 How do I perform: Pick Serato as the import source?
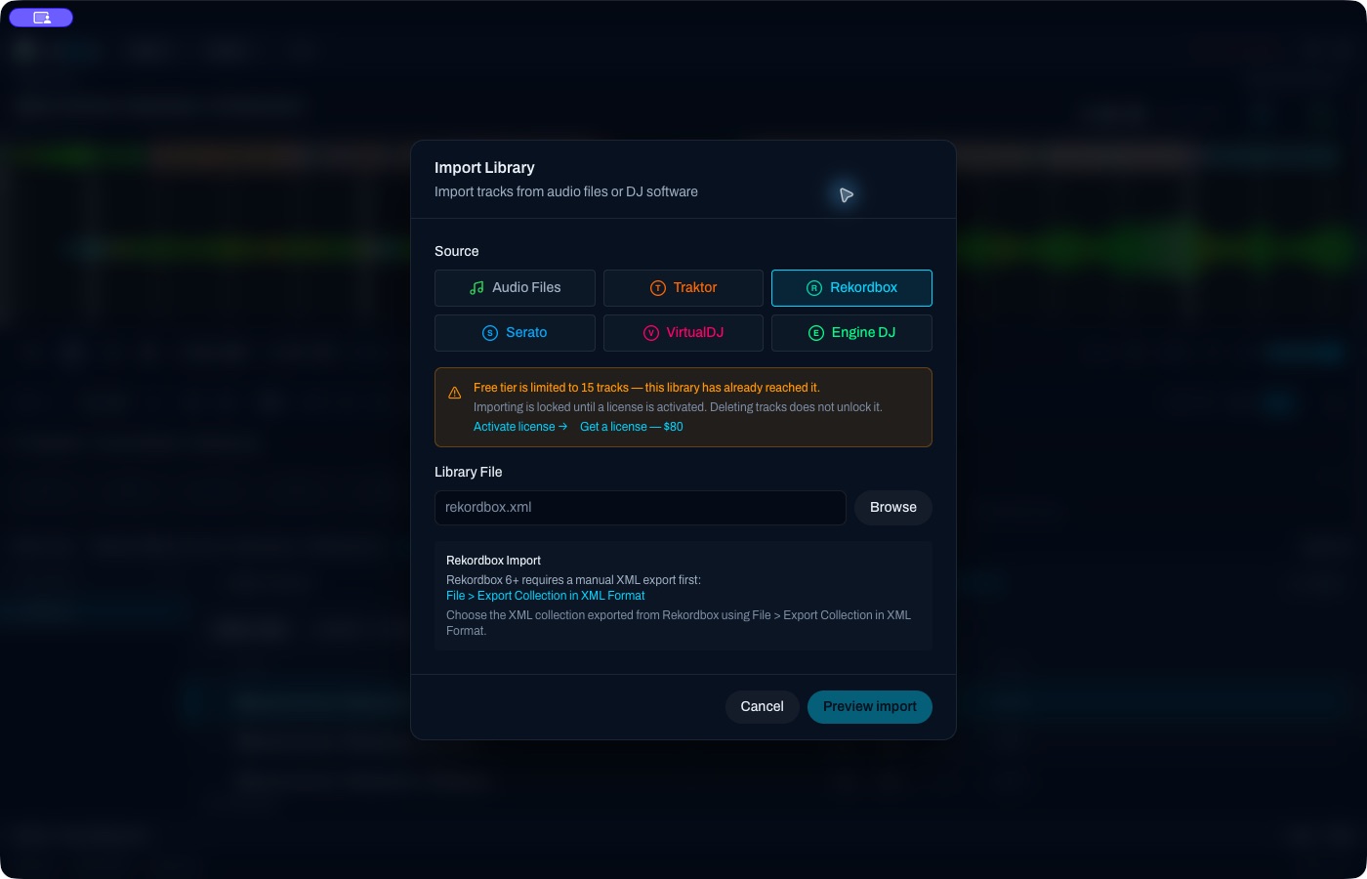515,333
